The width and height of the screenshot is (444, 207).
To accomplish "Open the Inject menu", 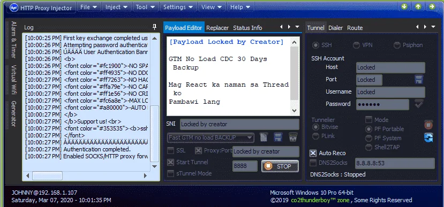I will [x=116, y=7].
